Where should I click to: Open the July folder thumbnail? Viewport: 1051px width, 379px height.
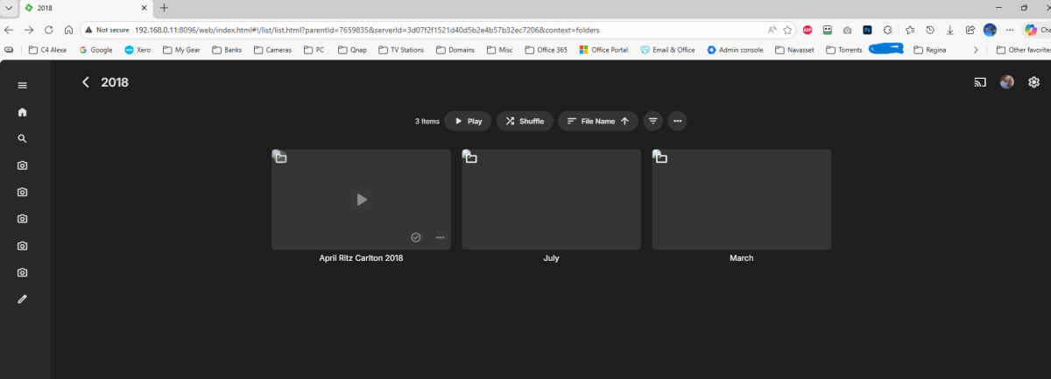click(x=551, y=200)
